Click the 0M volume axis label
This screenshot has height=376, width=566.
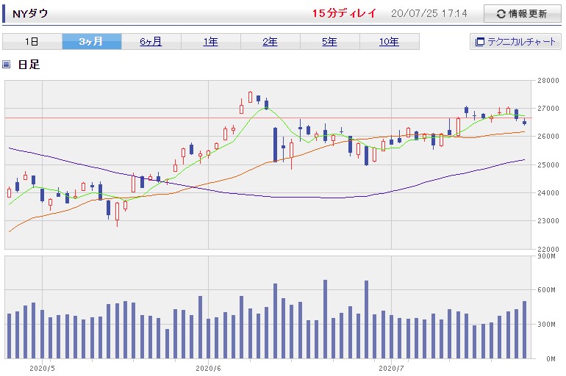click(551, 358)
